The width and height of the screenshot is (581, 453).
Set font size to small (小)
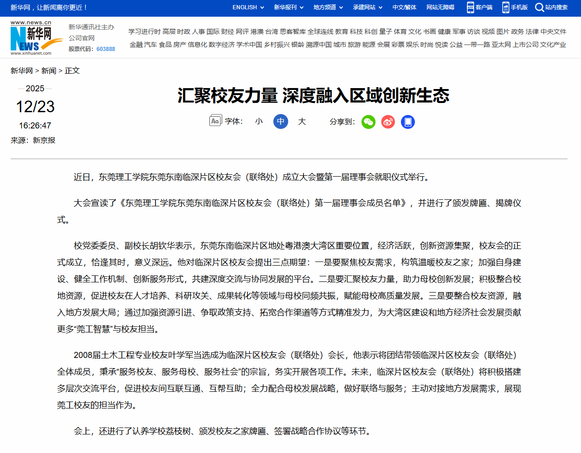click(x=259, y=121)
